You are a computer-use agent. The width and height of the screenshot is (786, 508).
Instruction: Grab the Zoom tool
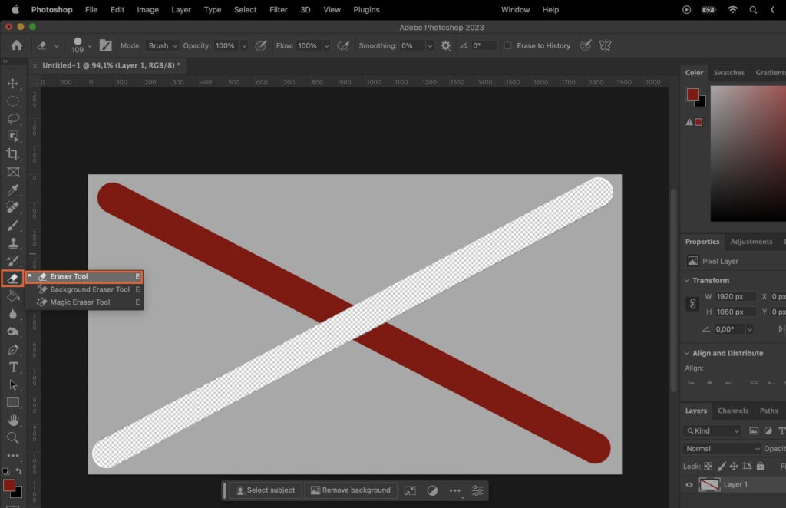pos(12,437)
